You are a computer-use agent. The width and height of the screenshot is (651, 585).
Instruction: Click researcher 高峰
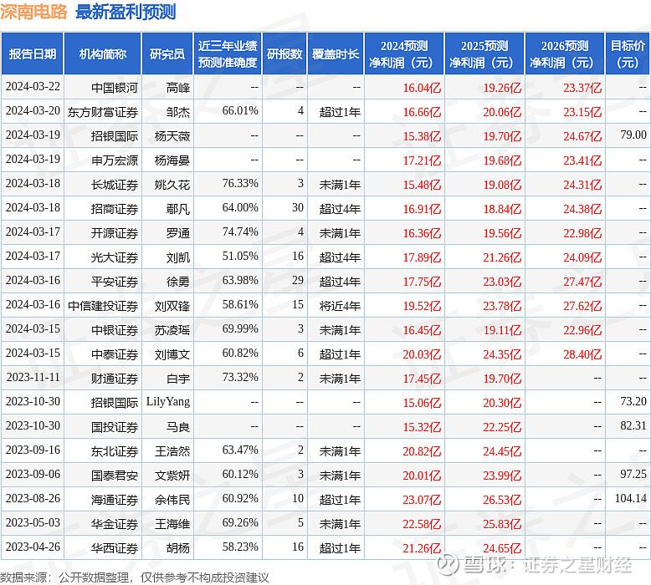click(178, 88)
